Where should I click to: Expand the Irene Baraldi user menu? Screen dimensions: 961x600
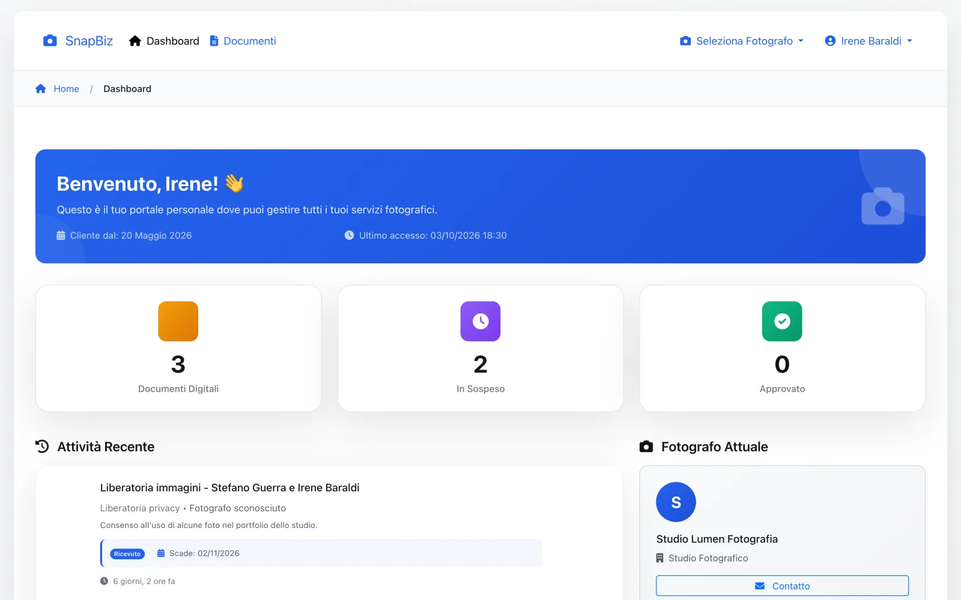[x=869, y=41]
